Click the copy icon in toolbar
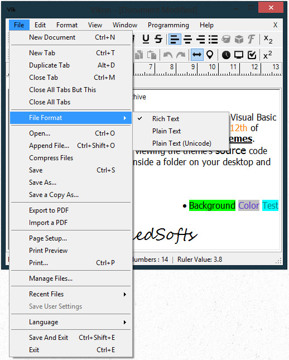This screenshot has width=289, height=360. 139,55
